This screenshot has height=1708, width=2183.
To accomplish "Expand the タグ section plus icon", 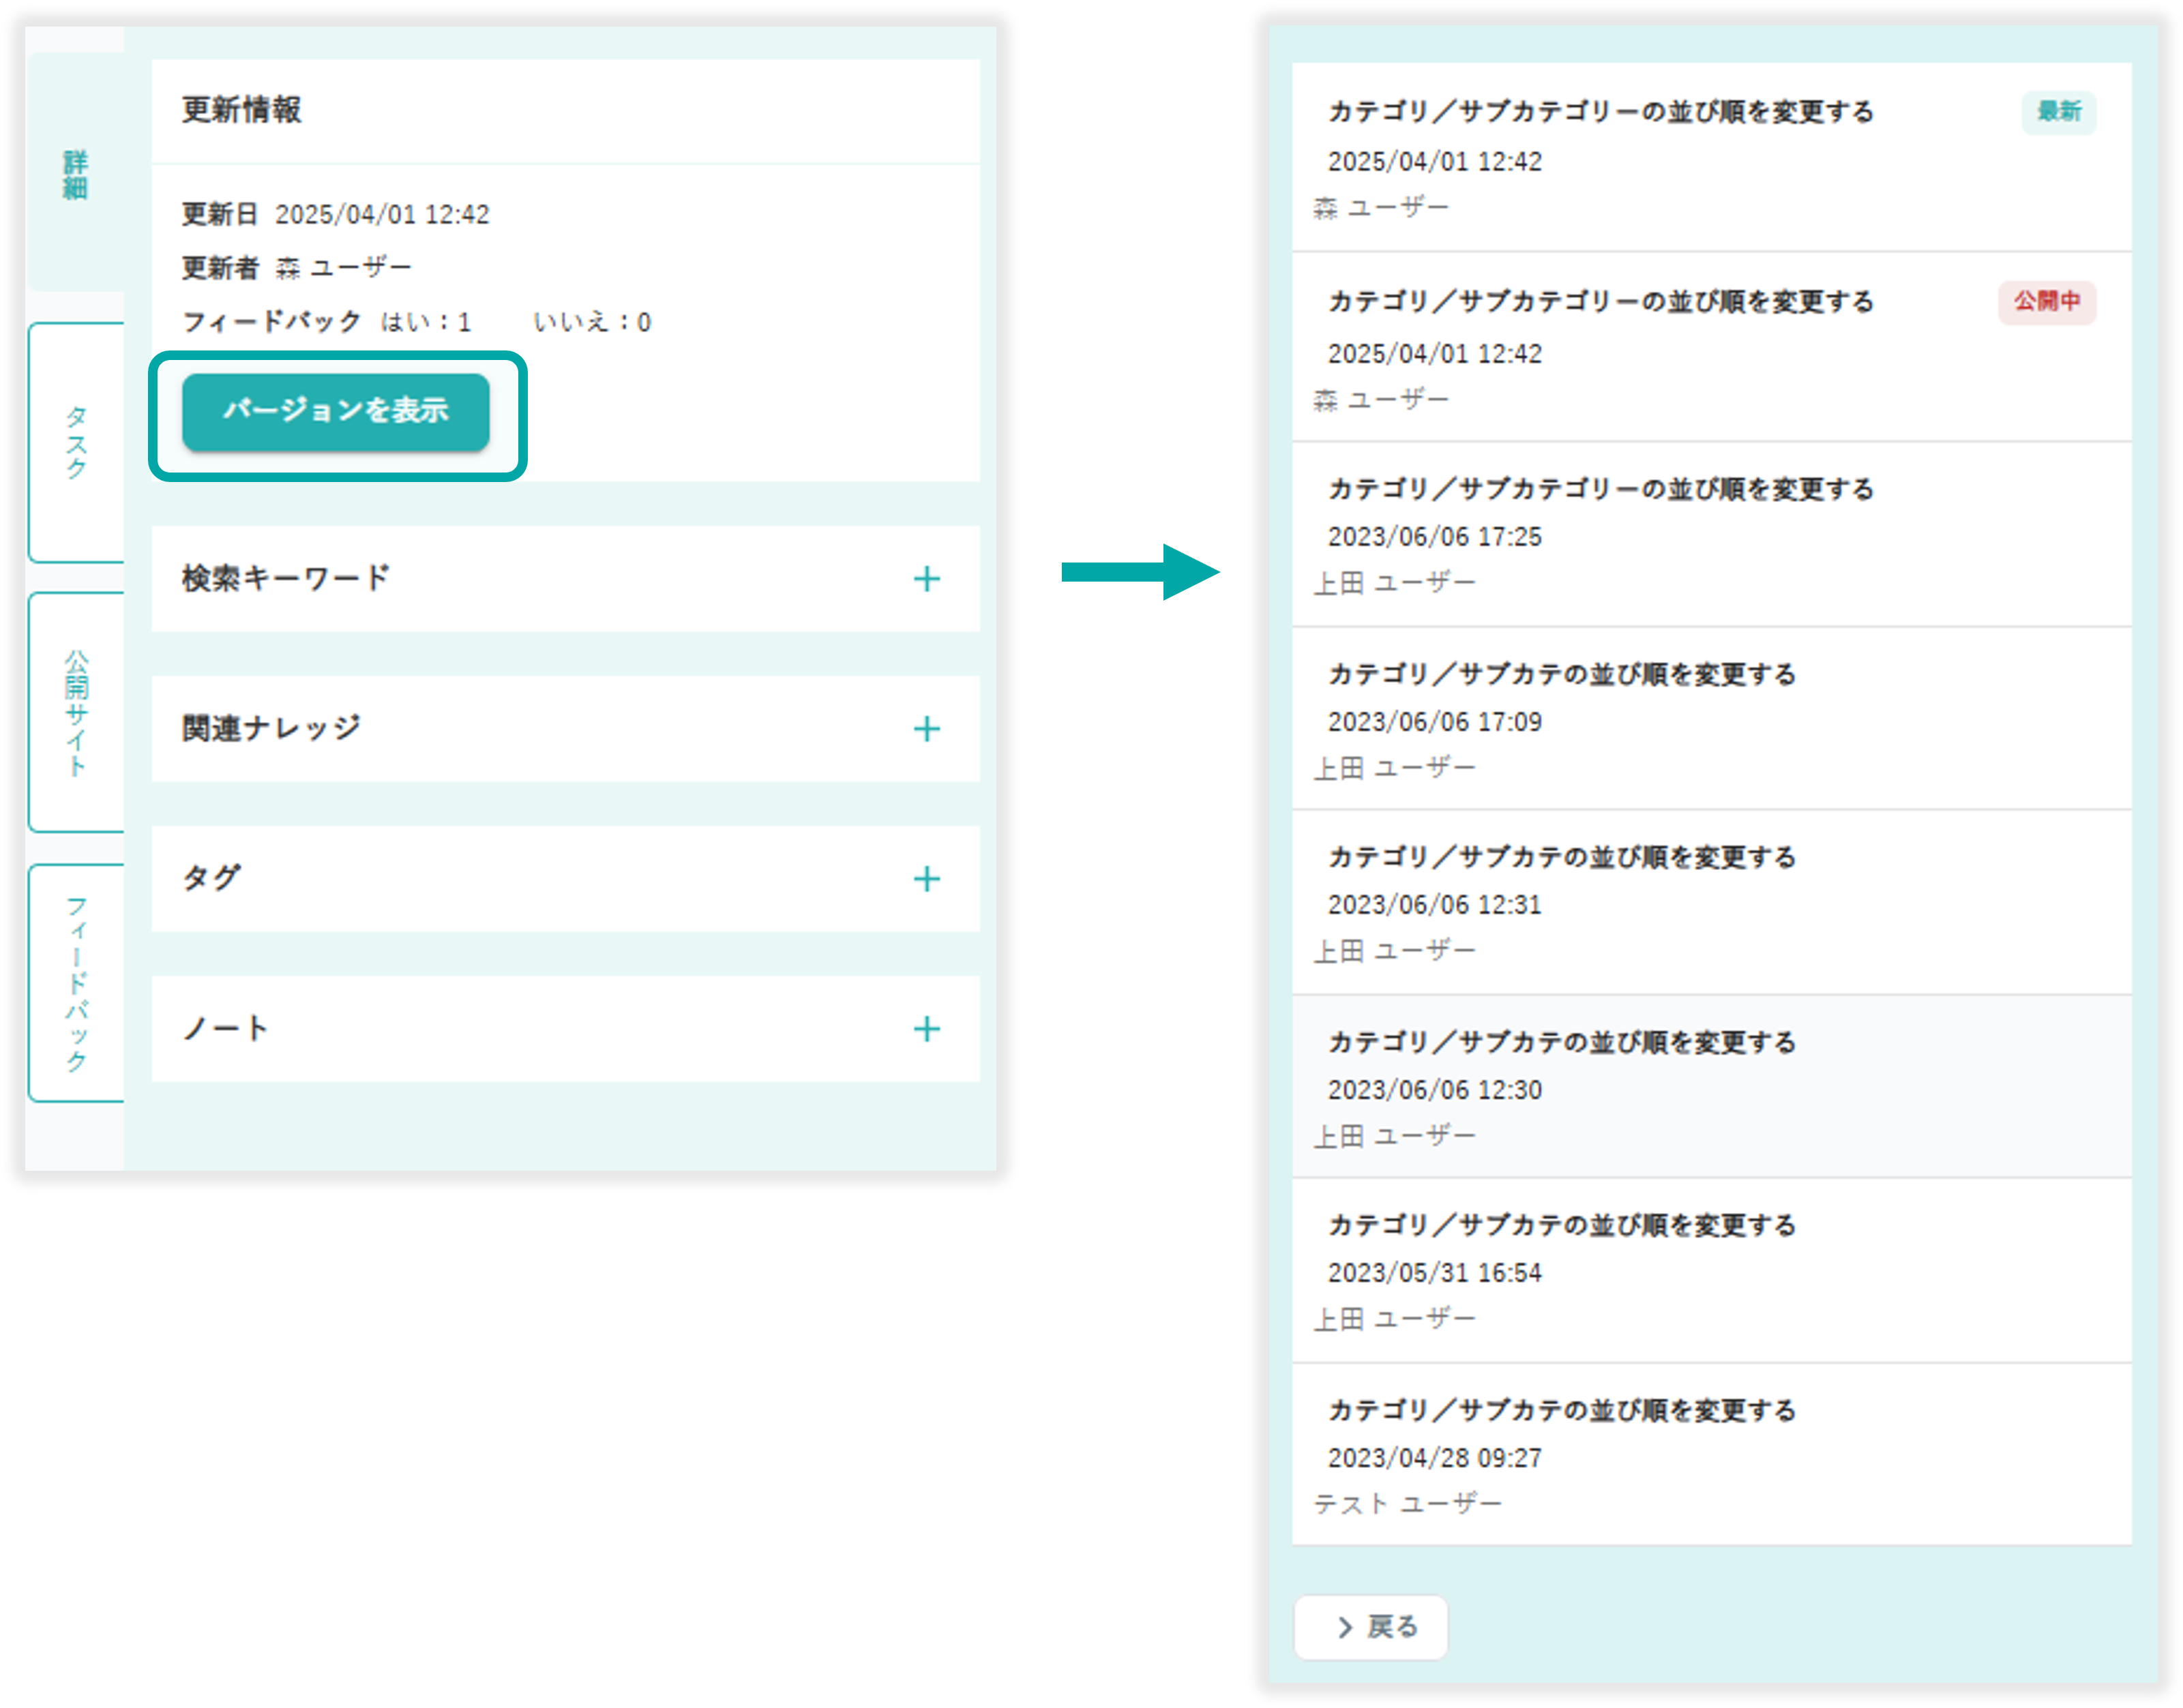I will [x=926, y=879].
